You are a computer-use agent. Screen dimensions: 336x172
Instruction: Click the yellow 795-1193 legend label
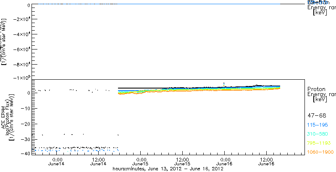point(319,143)
